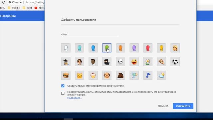Open the кино bookmarks folder
The width and height of the screenshot is (213, 120).
tap(27, 8)
